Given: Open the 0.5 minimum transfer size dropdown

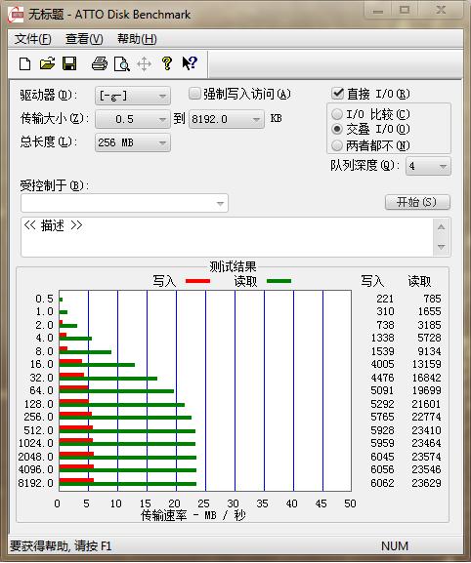Looking at the screenshot, I should pyautogui.click(x=133, y=119).
